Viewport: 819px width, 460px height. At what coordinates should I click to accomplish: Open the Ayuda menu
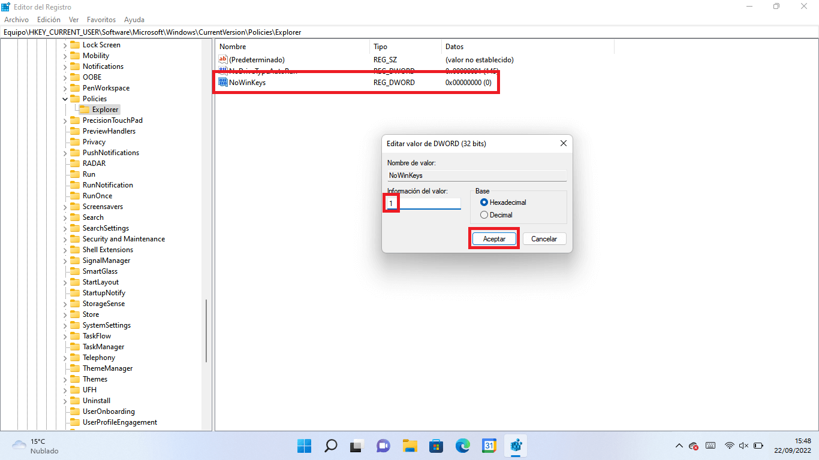point(134,20)
